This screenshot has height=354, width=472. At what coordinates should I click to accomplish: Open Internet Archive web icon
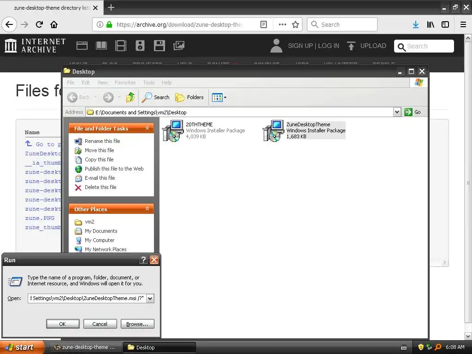pyautogui.click(x=82, y=46)
